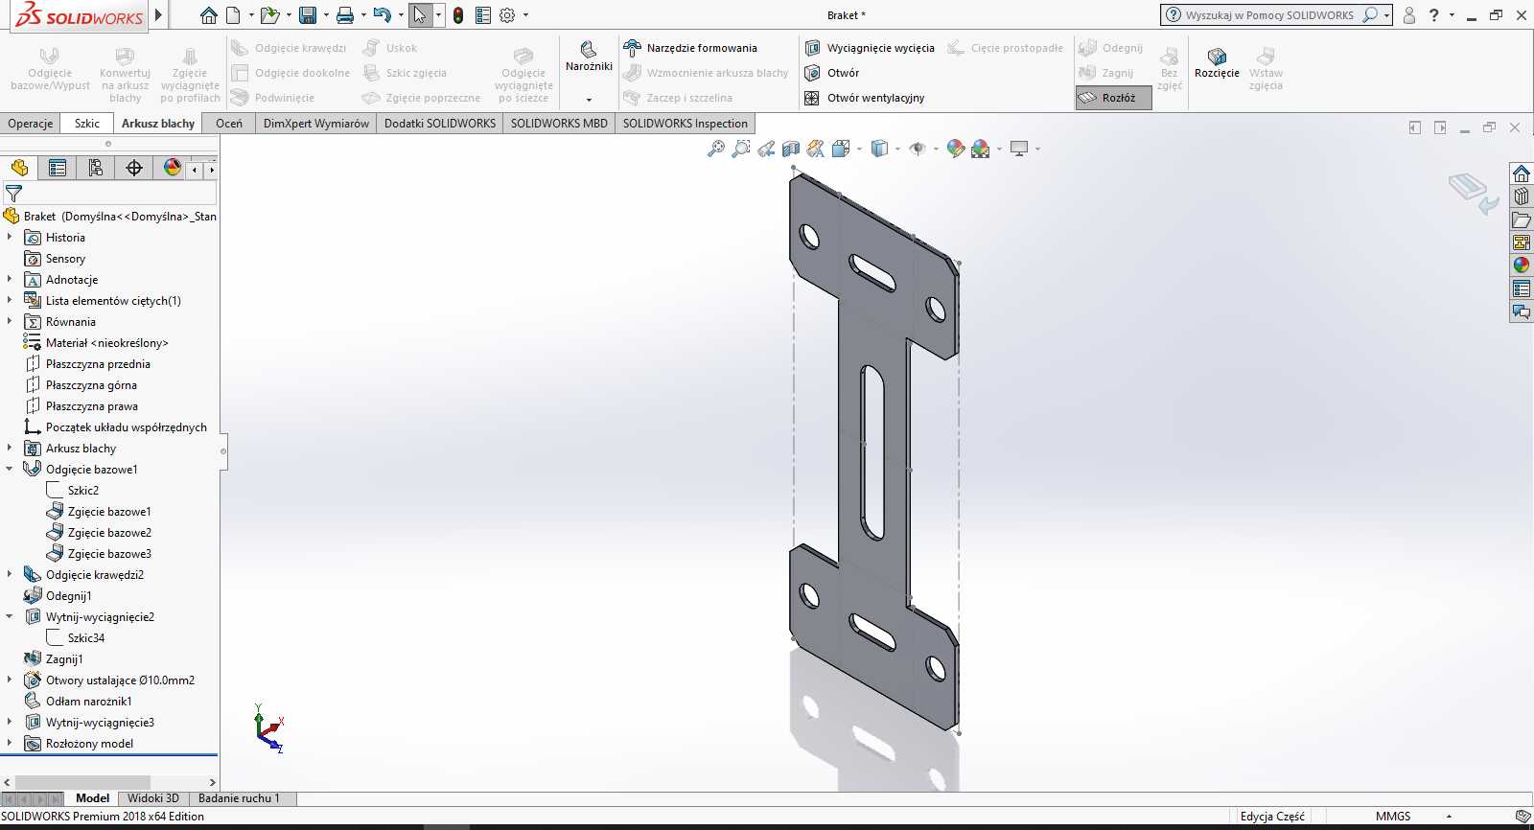Viewport: 1534px width, 830px height.
Task: Undo the last action with the undo arrow
Action: click(383, 15)
